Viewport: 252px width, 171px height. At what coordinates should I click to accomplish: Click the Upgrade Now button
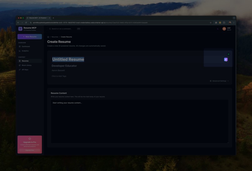pyautogui.click(x=30, y=150)
